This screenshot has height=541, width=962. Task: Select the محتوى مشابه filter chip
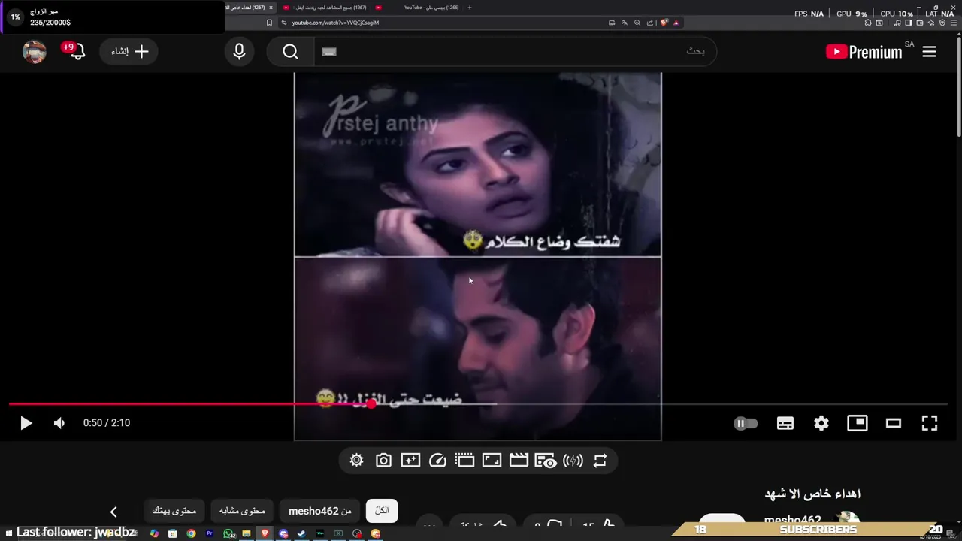coord(242,511)
